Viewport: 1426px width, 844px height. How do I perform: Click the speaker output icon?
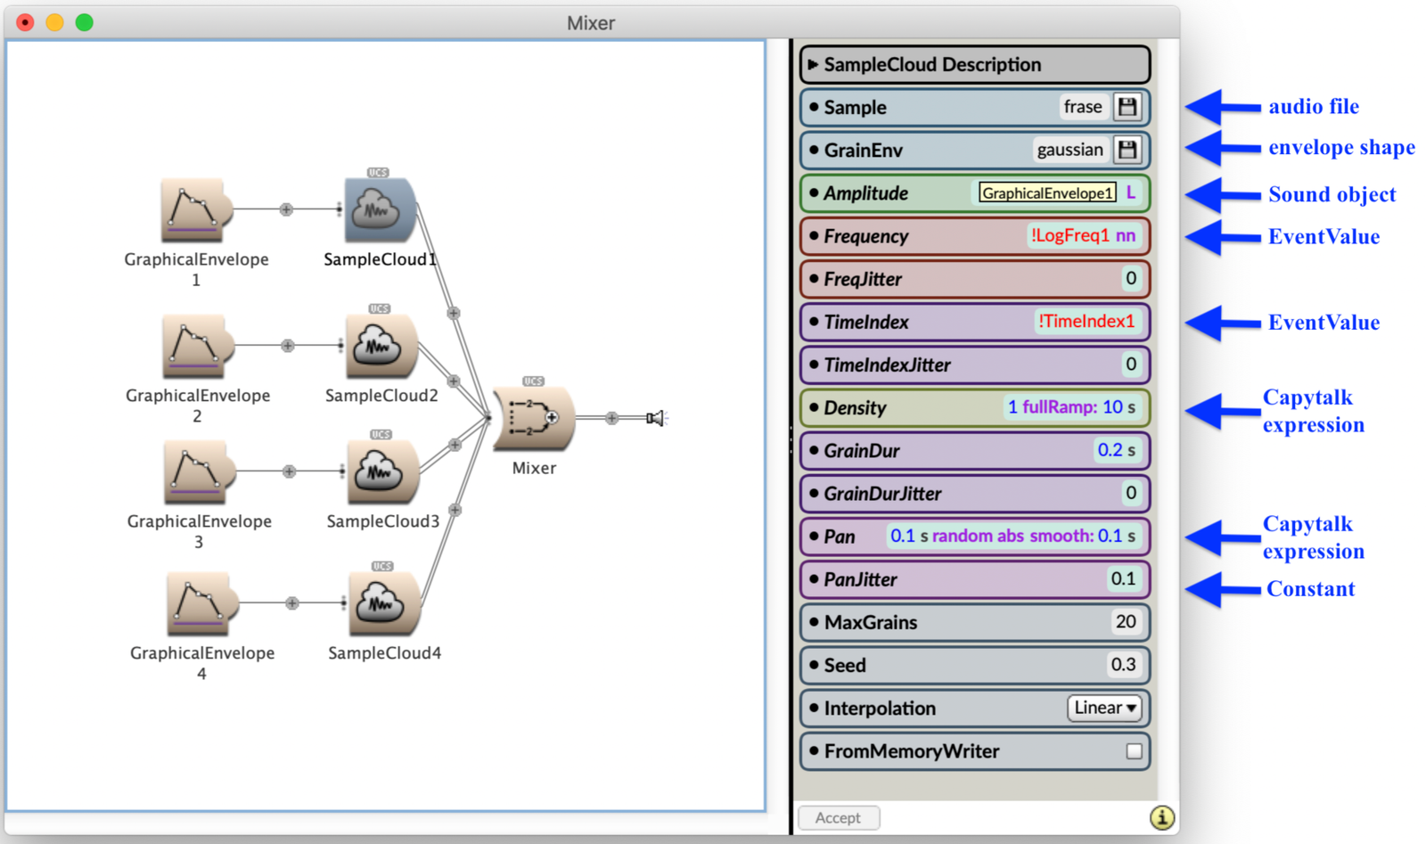(x=655, y=418)
